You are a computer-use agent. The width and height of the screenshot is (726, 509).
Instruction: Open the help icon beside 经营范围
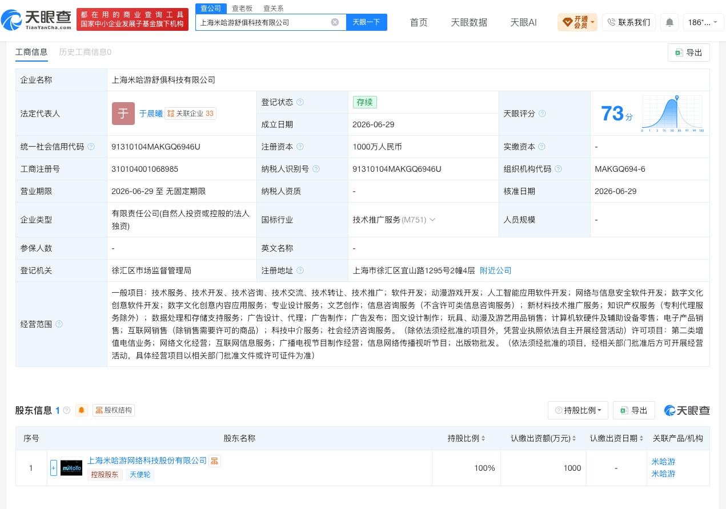pyautogui.click(x=59, y=324)
